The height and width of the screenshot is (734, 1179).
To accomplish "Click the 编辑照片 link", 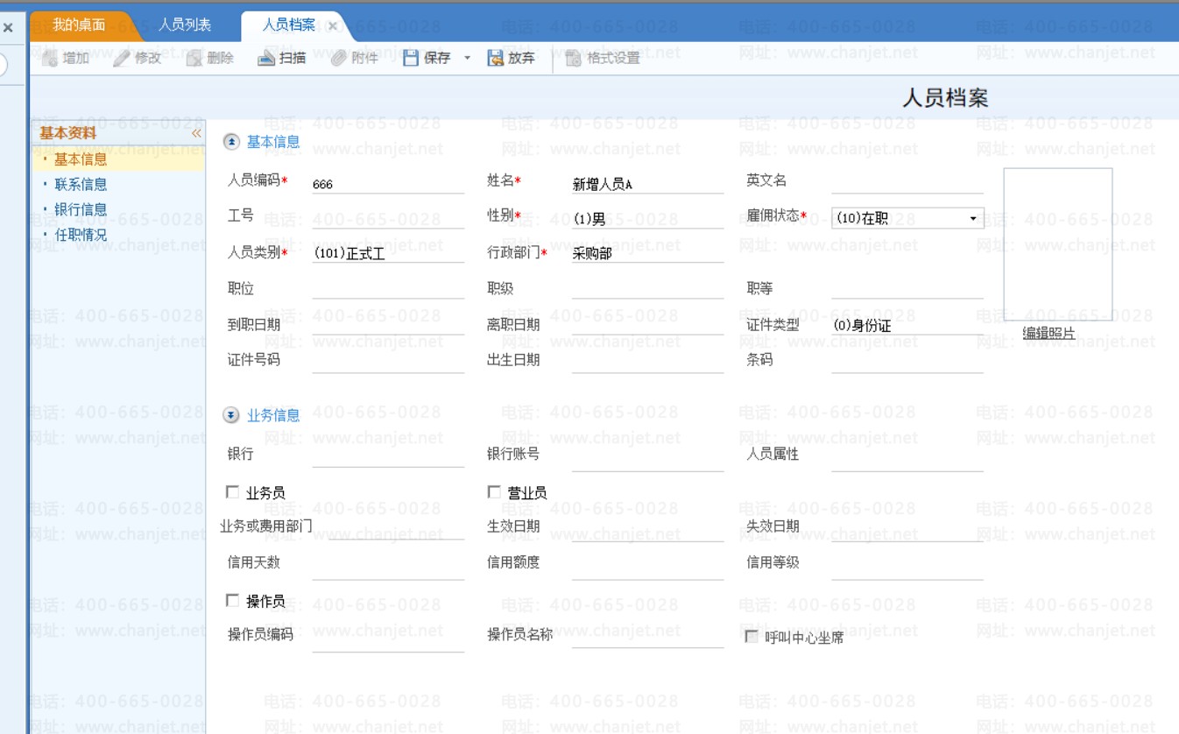I will 1048,333.
